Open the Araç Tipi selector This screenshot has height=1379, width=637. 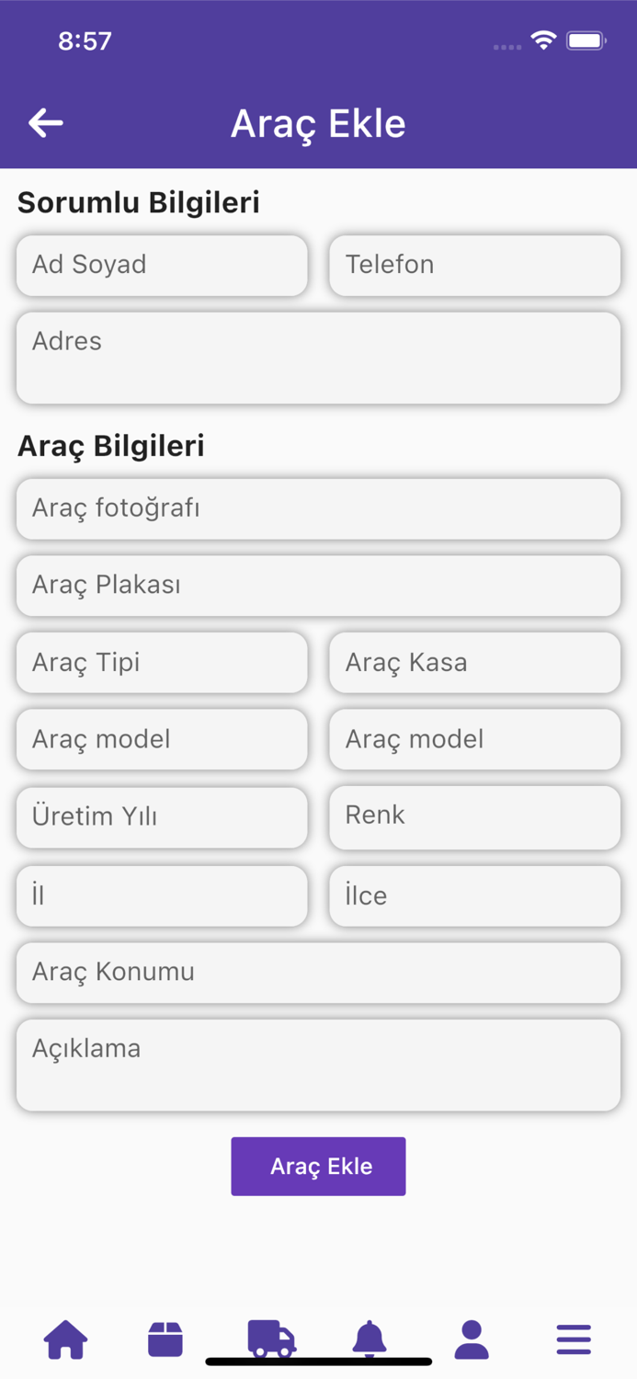pyautogui.click(x=162, y=662)
